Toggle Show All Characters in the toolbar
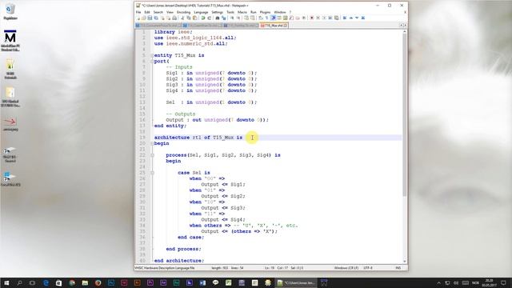512x288 pixels. 266,18
